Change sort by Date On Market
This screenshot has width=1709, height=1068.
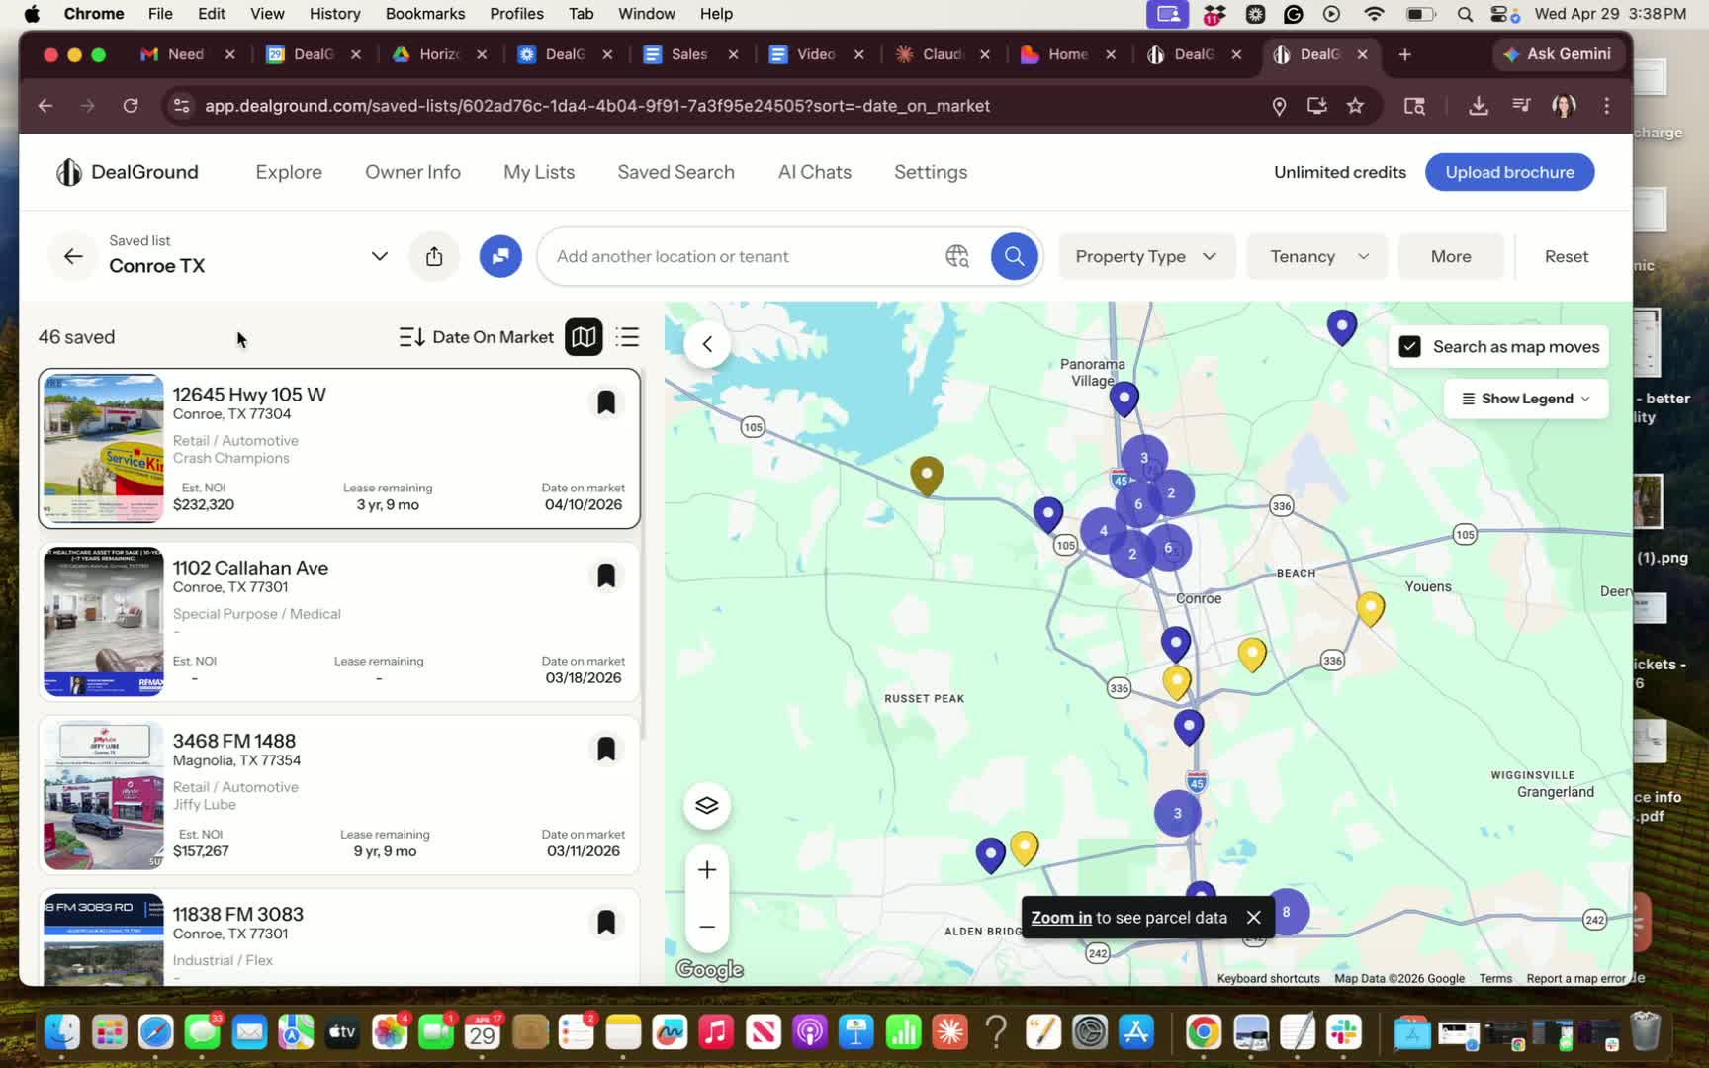click(x=476, y=337)
